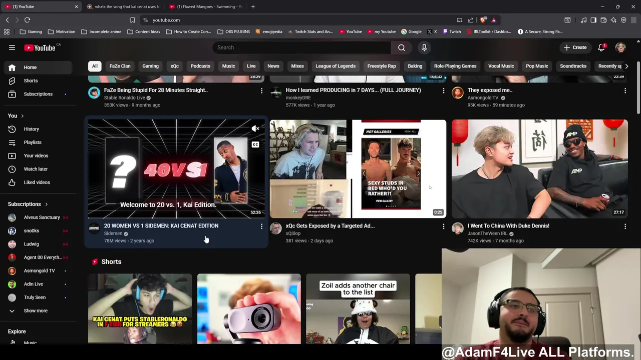Expand the You section chevron

22,116
